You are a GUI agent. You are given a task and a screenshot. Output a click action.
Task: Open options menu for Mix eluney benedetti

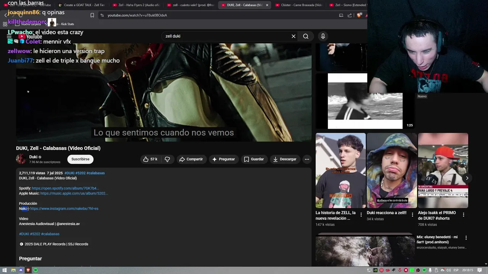(466, 237)
